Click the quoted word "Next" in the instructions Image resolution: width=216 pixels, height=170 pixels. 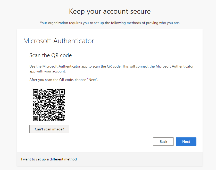(x=92, y=80)
